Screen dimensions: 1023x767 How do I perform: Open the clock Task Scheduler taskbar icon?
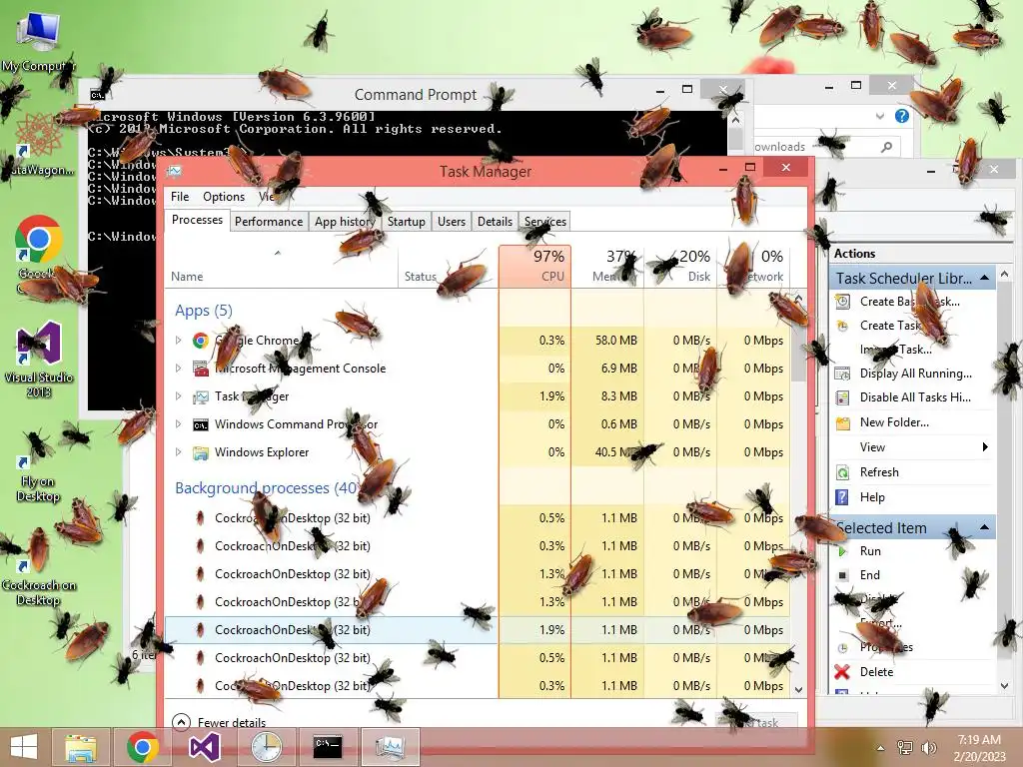click(266, 747)
